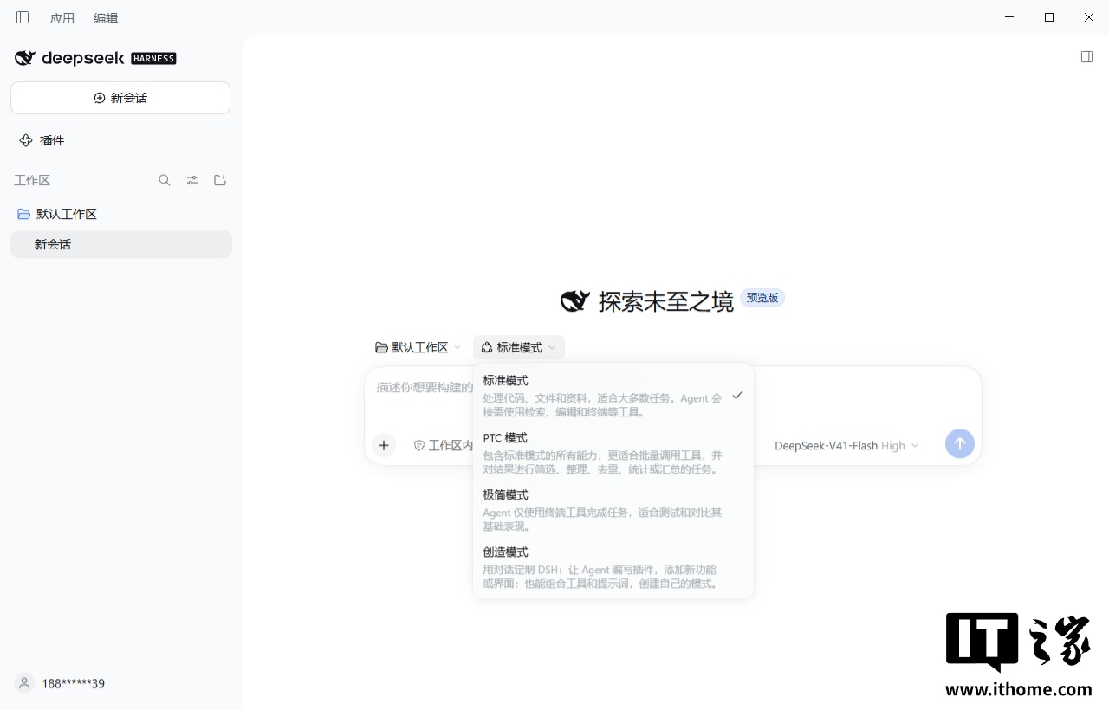Click the 工作区内 permission option
This screenshot has width=1109, height=710.
[444, 445]
